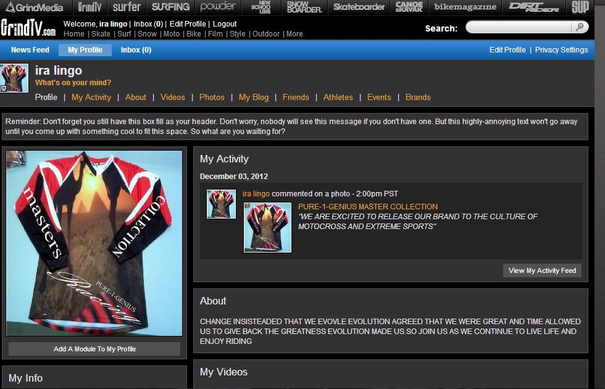Click the Skateboarder brand logo
605x389 pixels.
point(359,7)
